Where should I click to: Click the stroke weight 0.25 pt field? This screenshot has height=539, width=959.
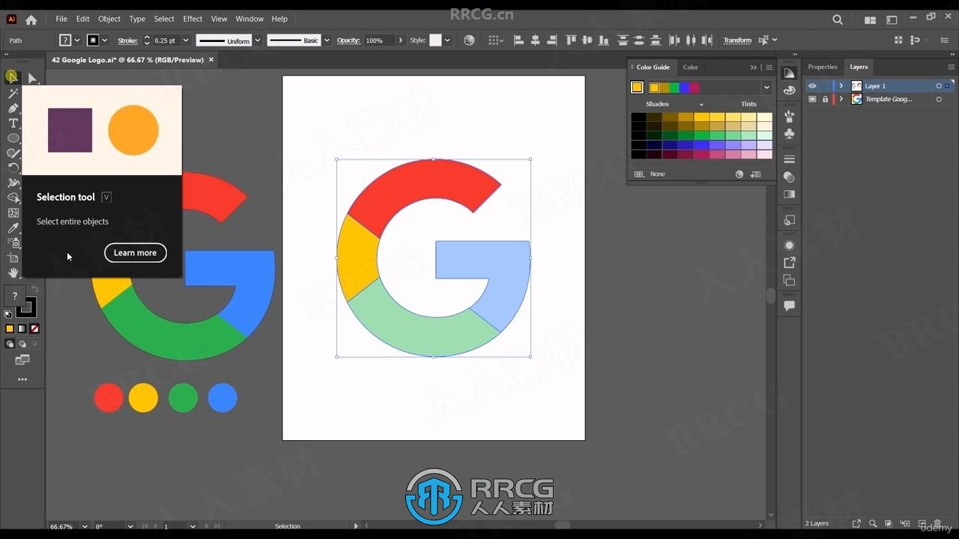tap(166, 40)
